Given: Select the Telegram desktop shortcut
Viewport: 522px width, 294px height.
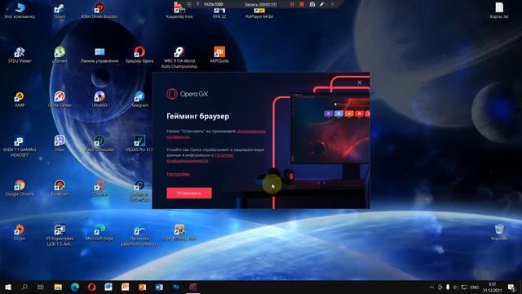Looking at the screenshot, I should tap(139, 100).
